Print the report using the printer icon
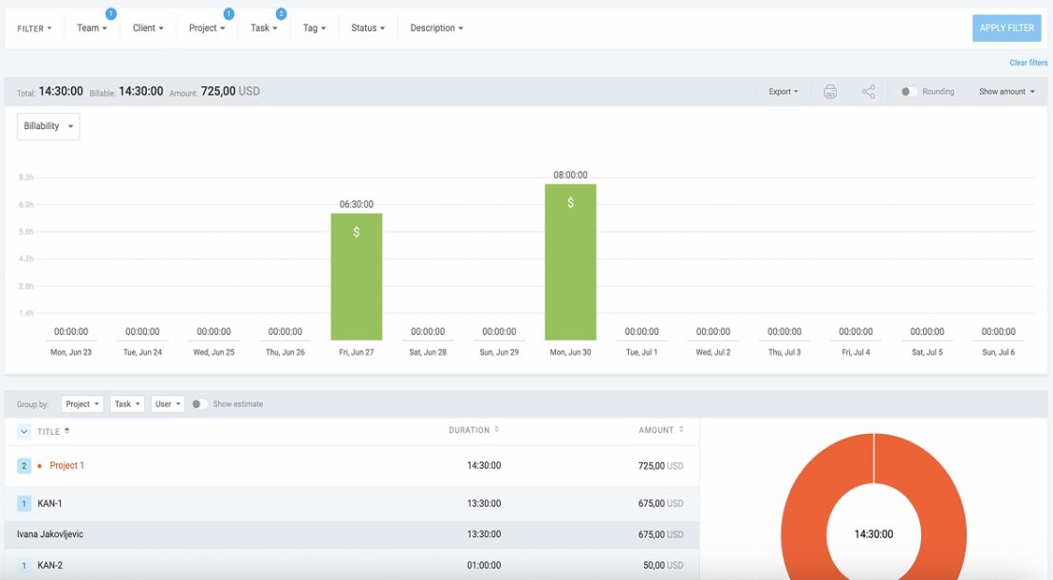Screen dimensions: 1053x580 (830, 92)
